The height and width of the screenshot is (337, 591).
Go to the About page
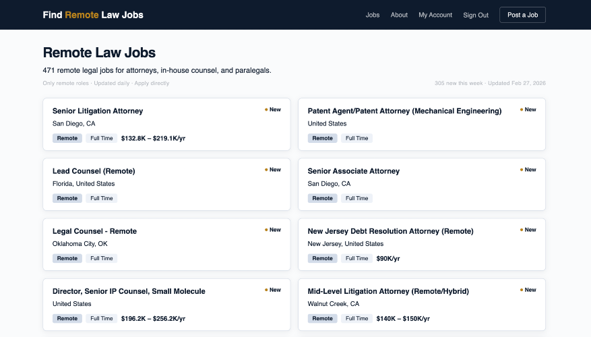pyautogui.click(x=399, y=15)
